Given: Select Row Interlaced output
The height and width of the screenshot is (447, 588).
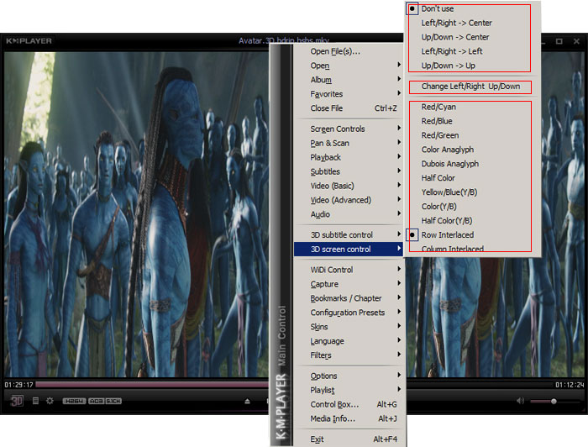Looking at the screenshot, I should click(474, 235).
